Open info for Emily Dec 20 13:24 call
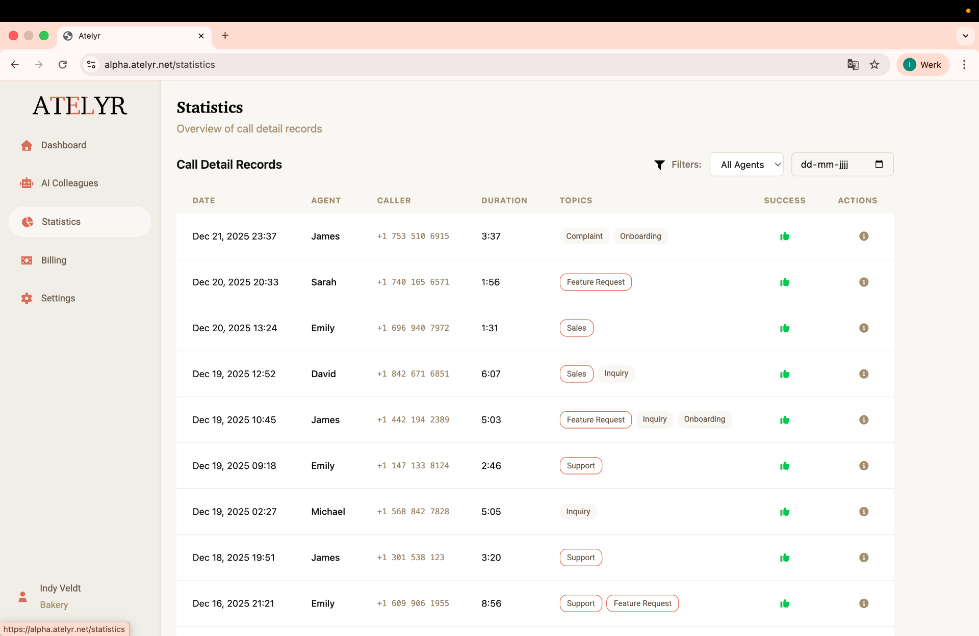Viewport: 979px width, 636px height. click(x=864, y=328)
